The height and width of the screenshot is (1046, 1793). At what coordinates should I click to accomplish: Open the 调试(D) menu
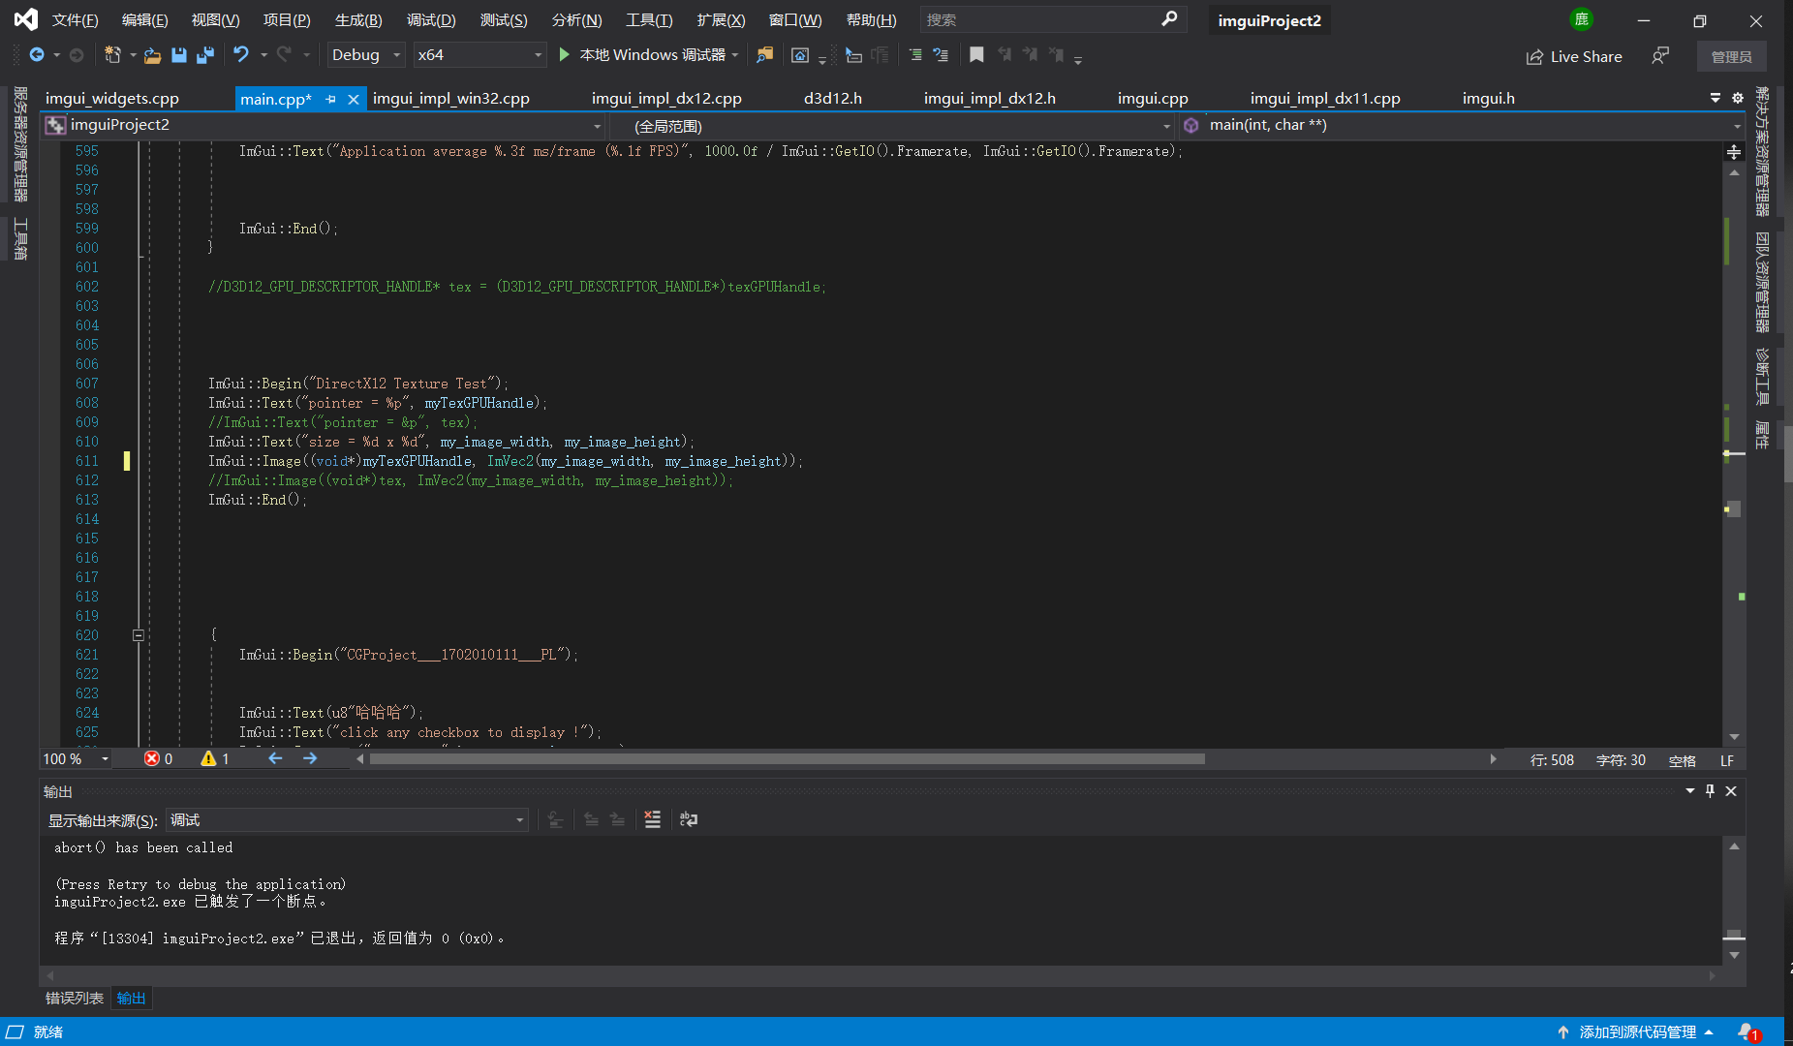point(431,19)
